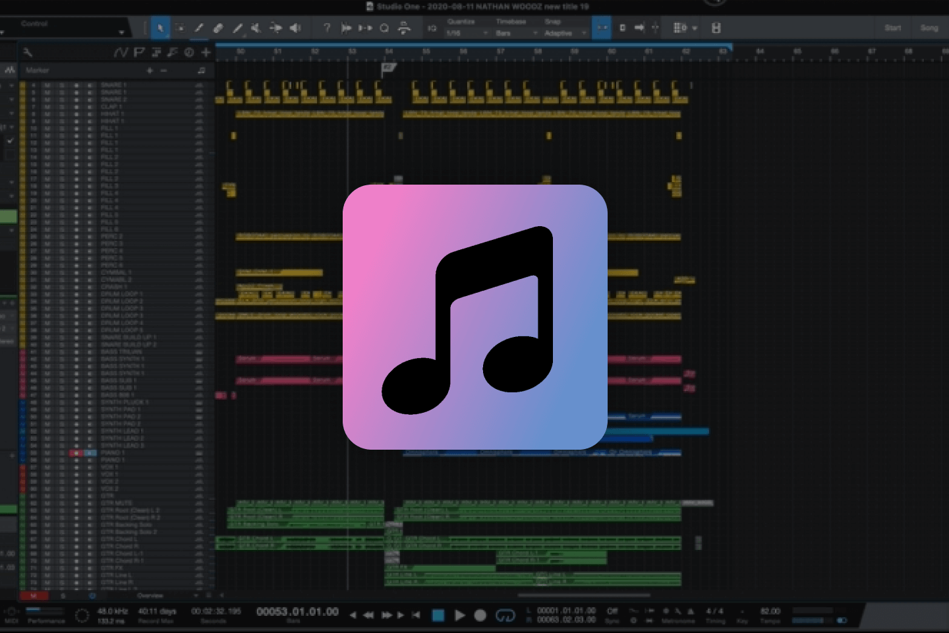Viewport: 949px width, 633px height.
Task: Click the MIDI activity icon in transport
Action: (11, 611)
